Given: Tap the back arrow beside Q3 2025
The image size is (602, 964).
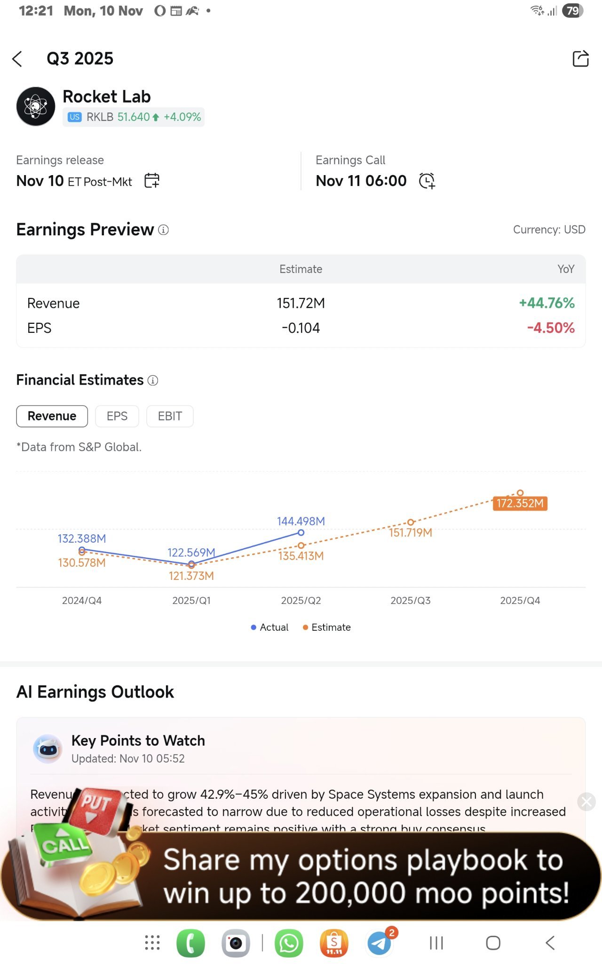Looking at the screenshot, I should 17,59.
